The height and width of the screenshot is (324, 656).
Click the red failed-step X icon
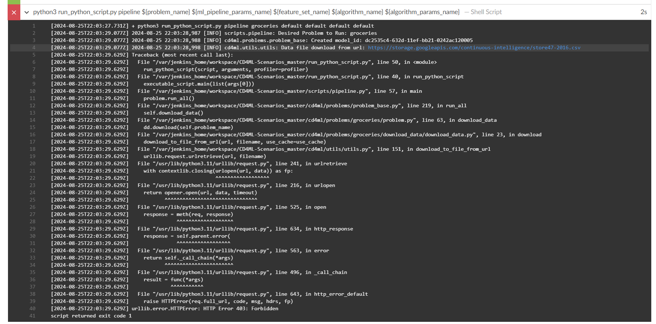14,12
